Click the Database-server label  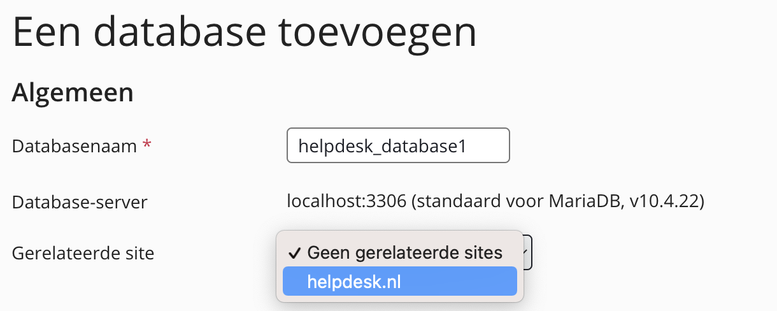pos(80,203)
